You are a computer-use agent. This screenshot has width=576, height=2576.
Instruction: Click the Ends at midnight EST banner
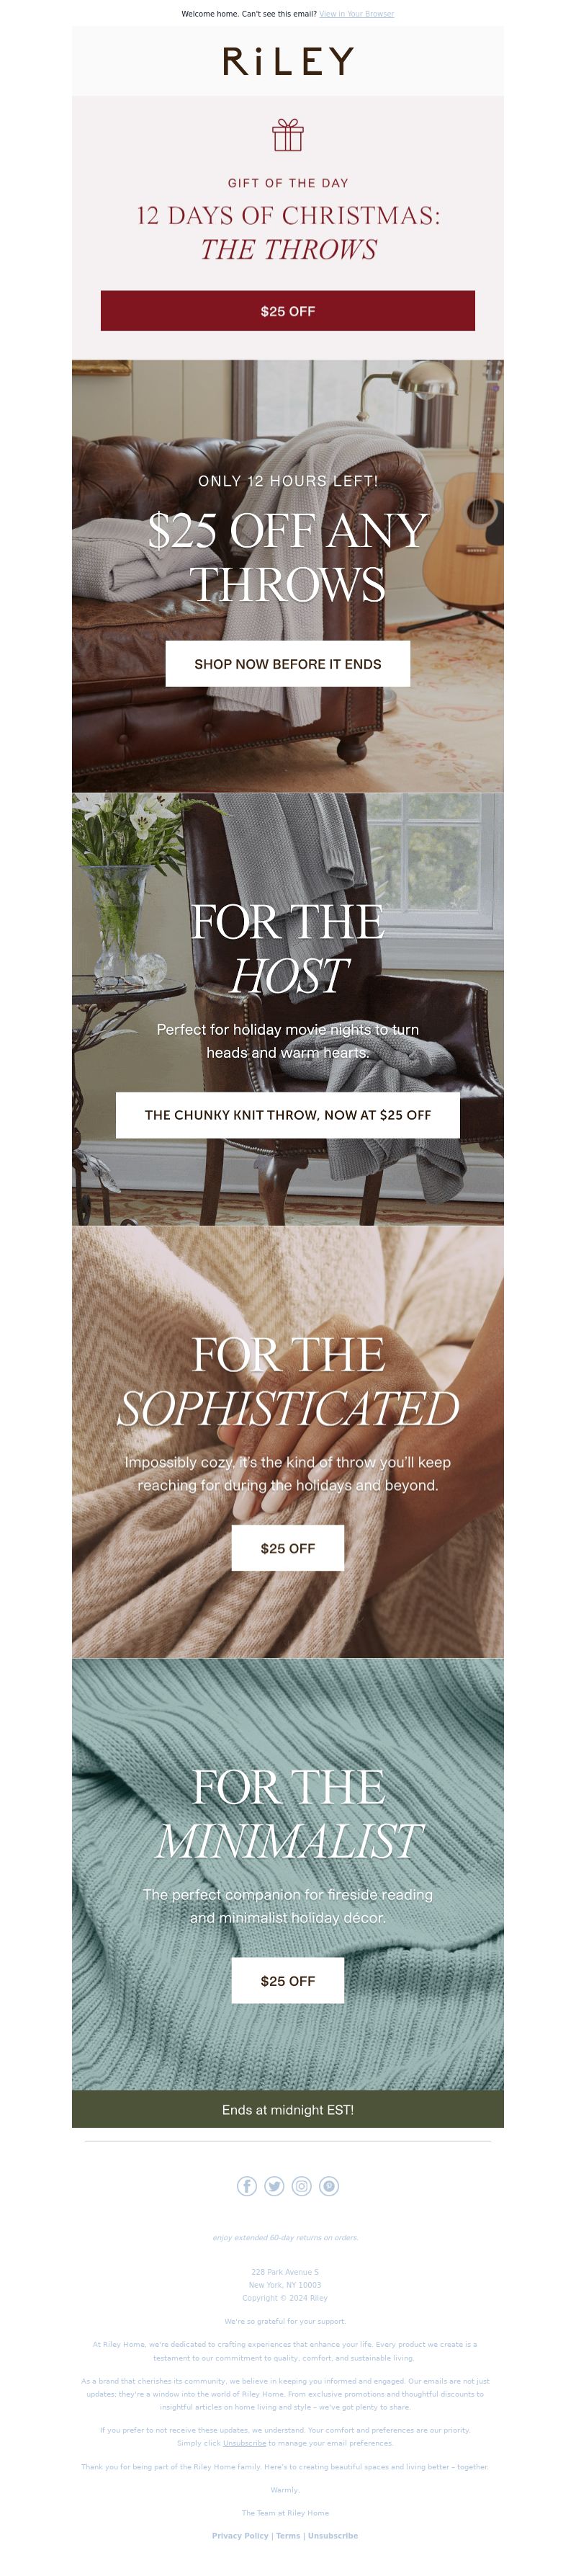[x=288, y=2110]
